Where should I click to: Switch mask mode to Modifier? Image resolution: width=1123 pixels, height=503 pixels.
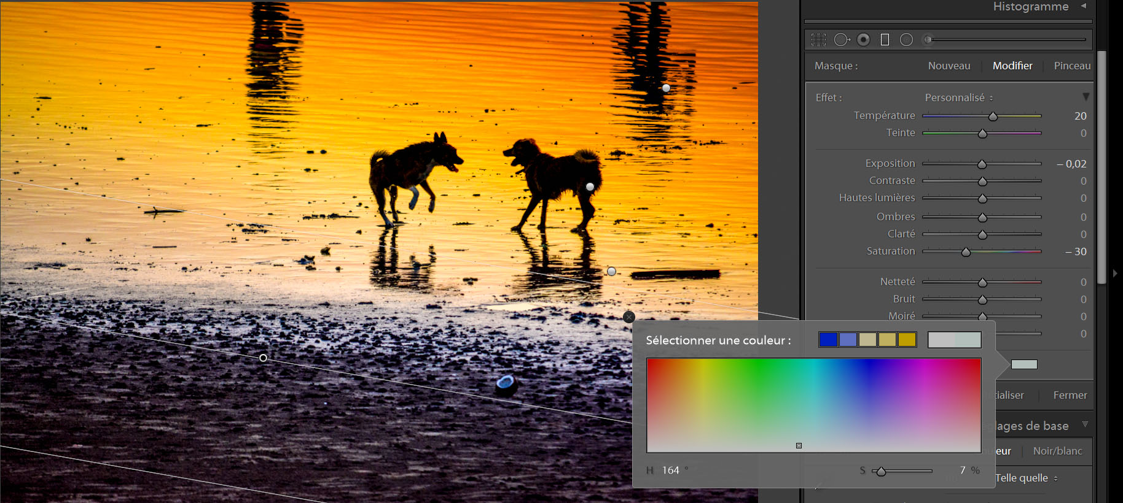point(1012,66)
